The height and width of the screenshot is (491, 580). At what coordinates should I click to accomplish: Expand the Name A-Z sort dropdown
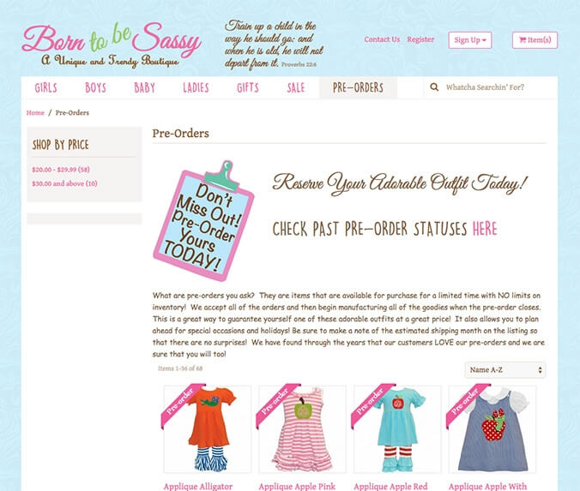[x=504, y=370]
